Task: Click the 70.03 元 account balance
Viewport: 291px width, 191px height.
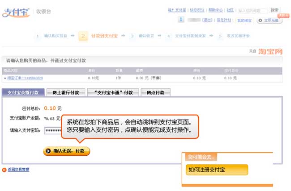Action: (x=52, y=118)
